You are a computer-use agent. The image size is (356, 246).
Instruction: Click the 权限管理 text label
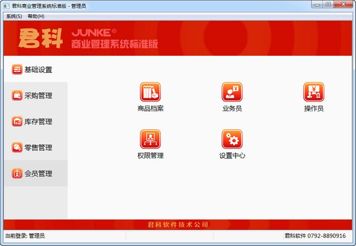(150, 155)
